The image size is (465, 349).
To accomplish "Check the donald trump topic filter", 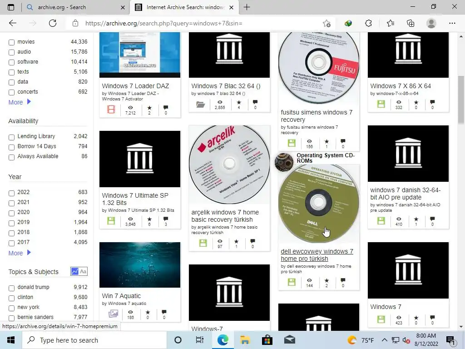I will click(x=11, y=288).
